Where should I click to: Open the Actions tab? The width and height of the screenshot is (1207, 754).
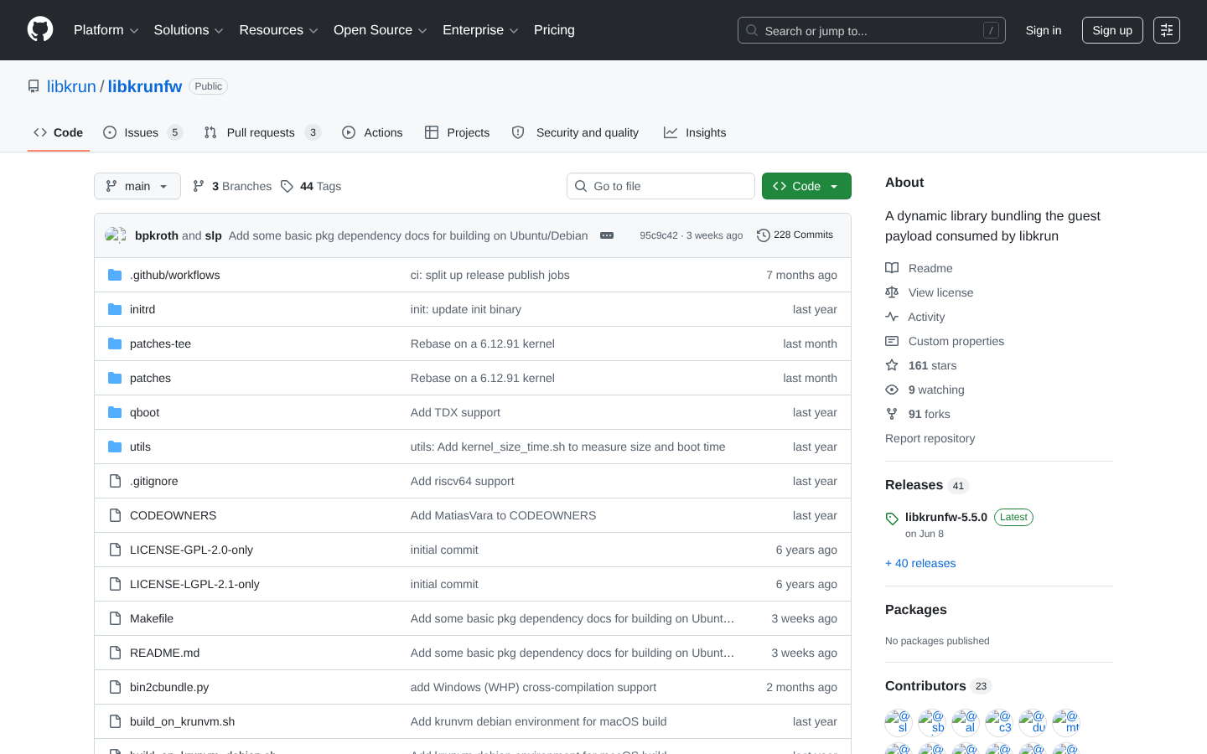[372, 132]
